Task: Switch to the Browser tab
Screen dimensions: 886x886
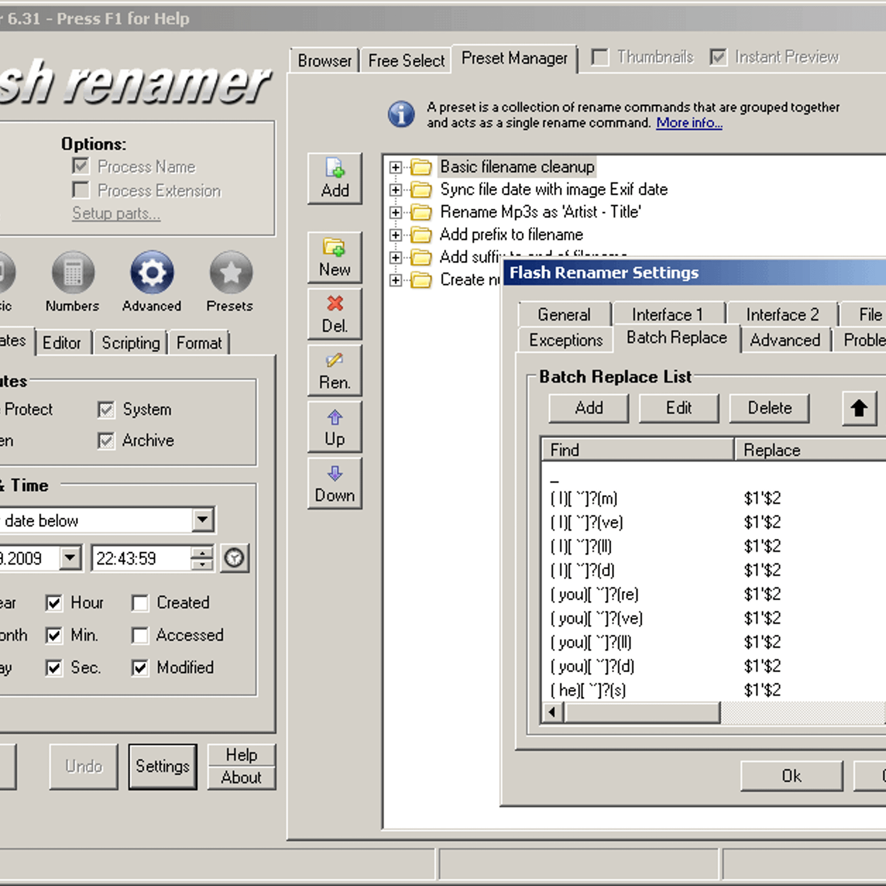Action: tap(324, 60)
